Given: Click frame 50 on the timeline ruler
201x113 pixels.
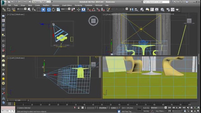Looking at the screenshot, I should [x=102, y=104].
